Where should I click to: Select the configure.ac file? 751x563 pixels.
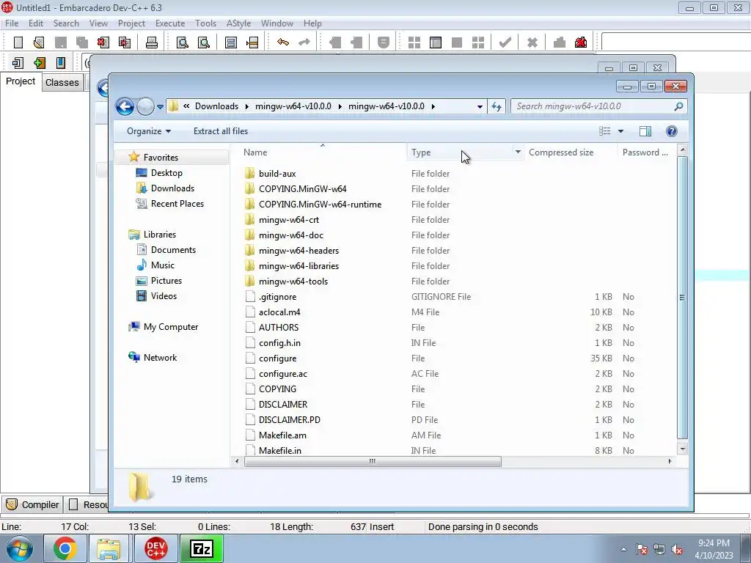click(x=282, y=374)
